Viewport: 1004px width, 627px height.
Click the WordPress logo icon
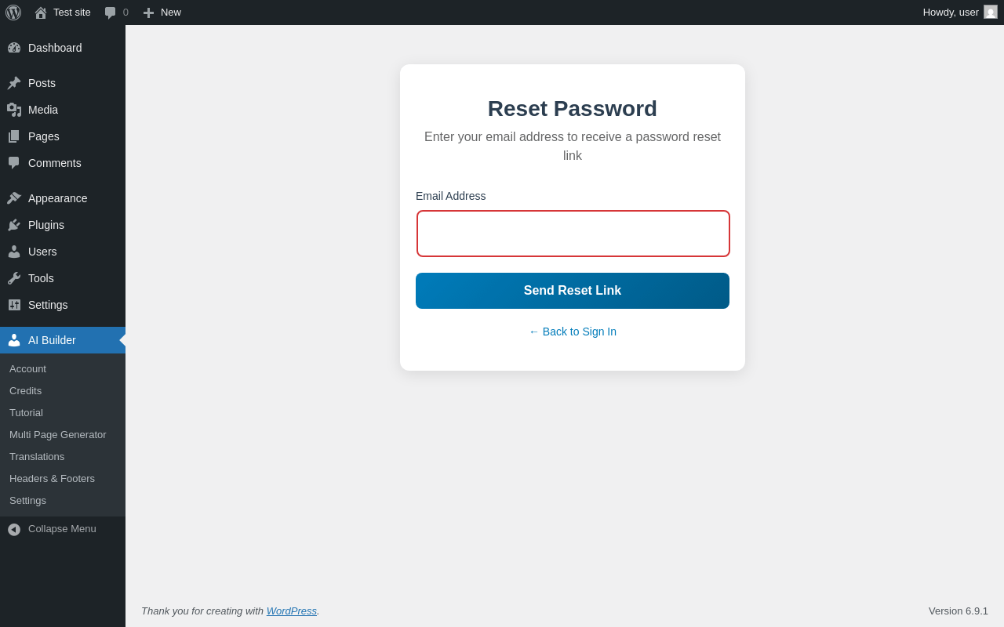point(13,13)
